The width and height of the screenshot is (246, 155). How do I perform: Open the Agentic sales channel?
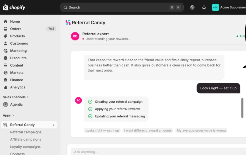pos(17,104)
